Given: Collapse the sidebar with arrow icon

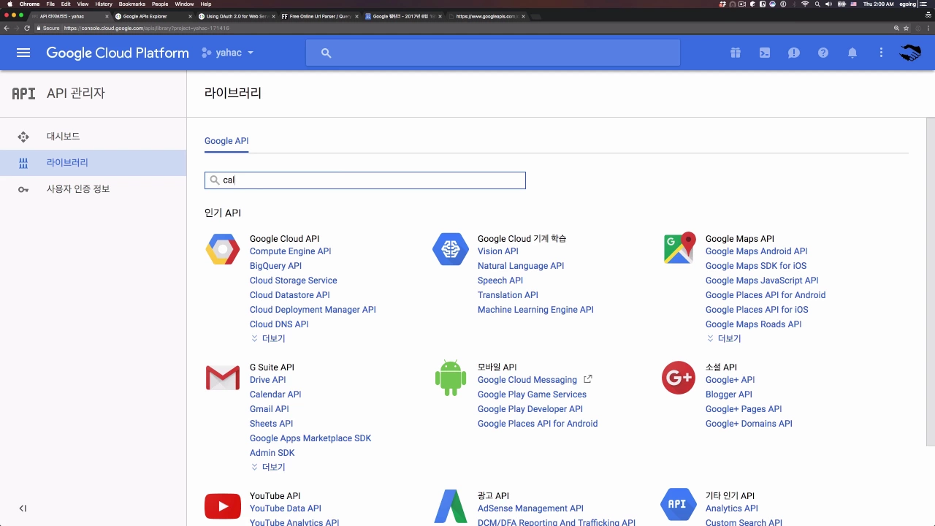Looking at the screenshot, I should pos(23,508).
